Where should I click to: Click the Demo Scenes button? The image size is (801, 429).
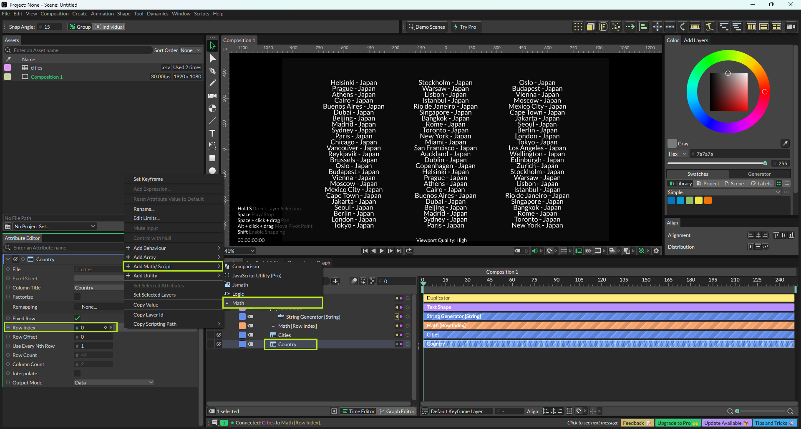click(x=426, y=27)
